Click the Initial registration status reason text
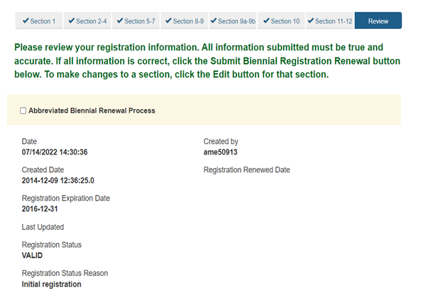The height and width of the screenshot is (302, 433). [x=51, y=284]
